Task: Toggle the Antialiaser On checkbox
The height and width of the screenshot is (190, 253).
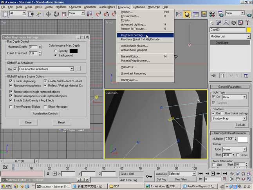Action: (15, 69)
